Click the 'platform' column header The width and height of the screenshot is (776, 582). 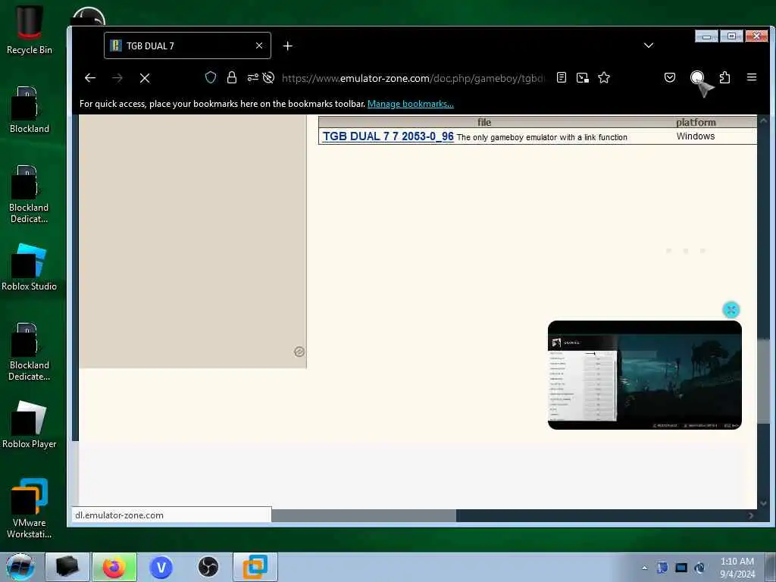point(696,122)
